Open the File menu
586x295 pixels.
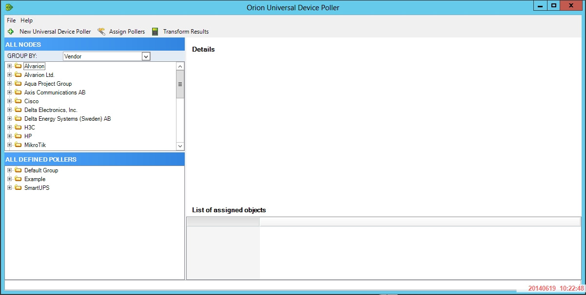(11, 20)
